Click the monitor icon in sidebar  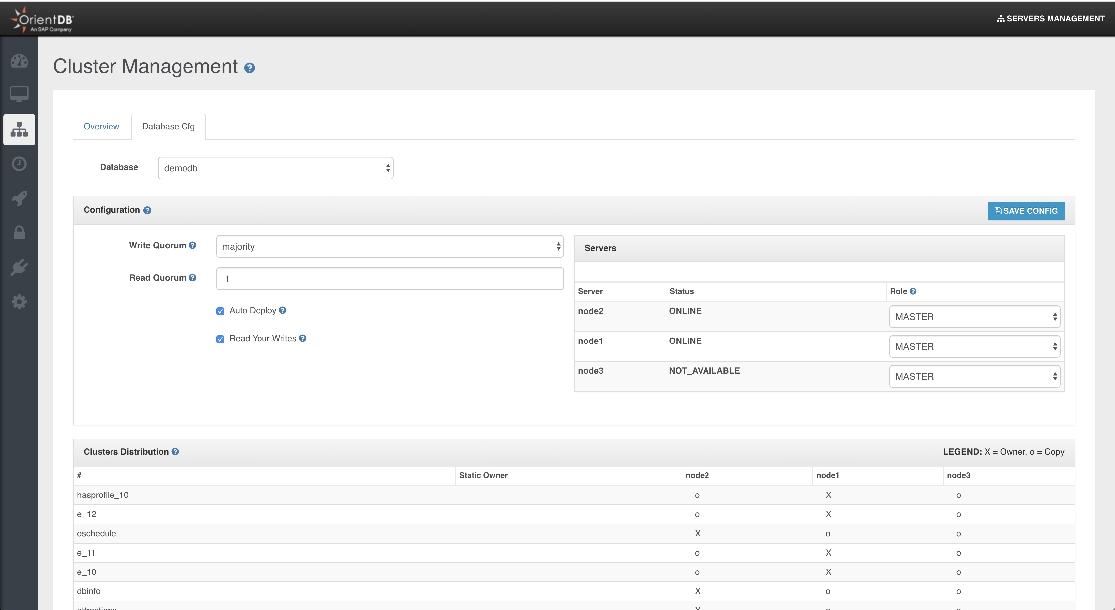point(19,94)
